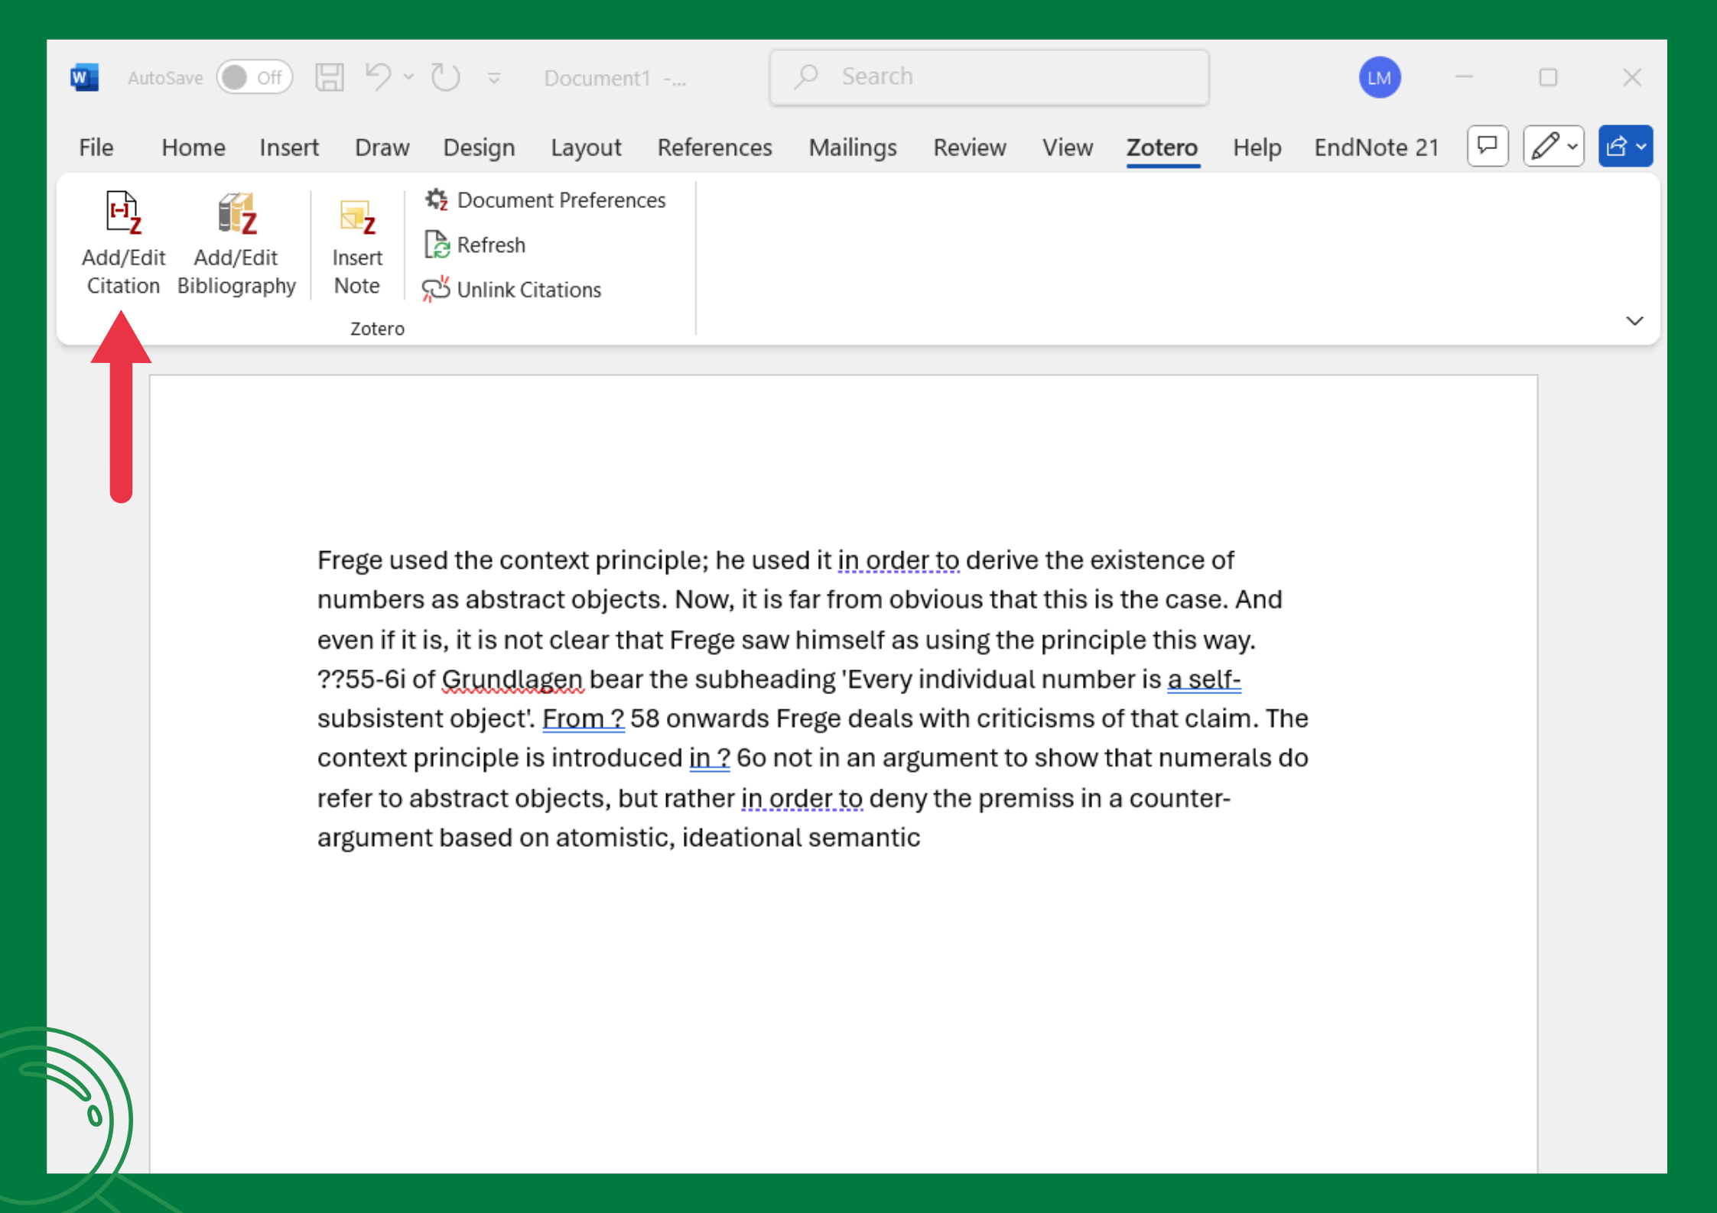Open Zotero Document Preferences
The width and height of the screenshot is (1717, 1213).
click(x=545, y=200)
